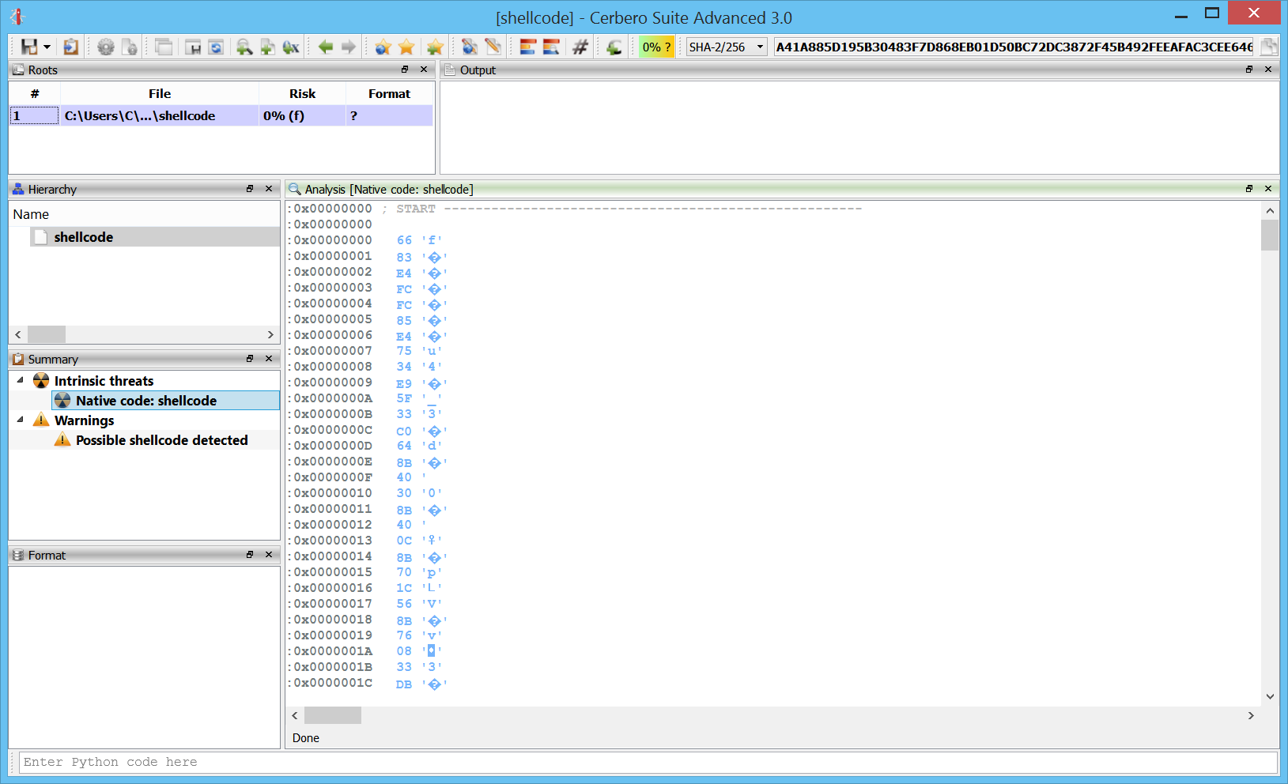Select the C:\Users\C\...\shellcode file cell
Viewport: 1288px width, 784px height.
pos(160,116)
